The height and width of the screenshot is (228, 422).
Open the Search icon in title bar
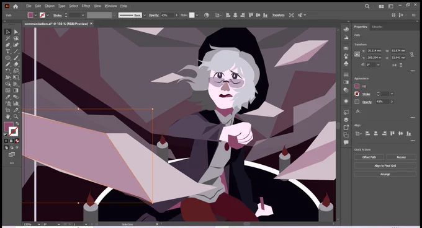point(367,6)
